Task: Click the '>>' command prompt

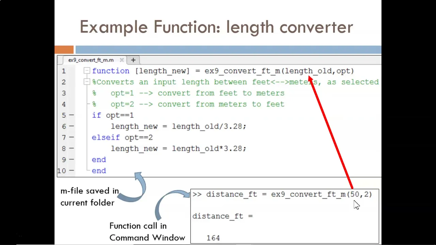Action: click(x=197, y=194)
